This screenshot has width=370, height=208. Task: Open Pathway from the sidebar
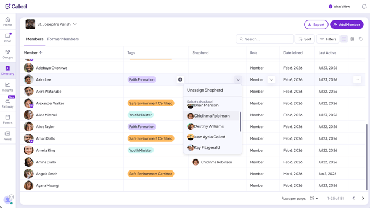[8, 103]
